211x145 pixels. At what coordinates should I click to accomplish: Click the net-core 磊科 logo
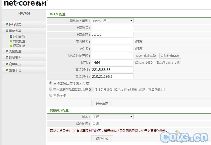pyautogui.click(x=26, y=3)
